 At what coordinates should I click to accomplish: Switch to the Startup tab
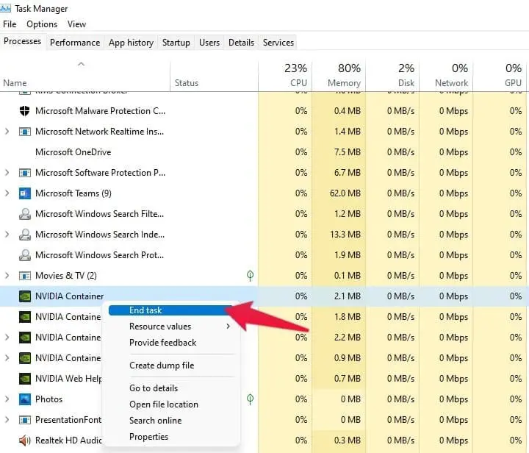176,43
